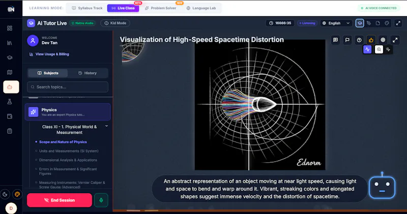Select the tags icon in header toolbar
Image resolution: width=407 pixels, height=214 pixels.
pos(368,23)
